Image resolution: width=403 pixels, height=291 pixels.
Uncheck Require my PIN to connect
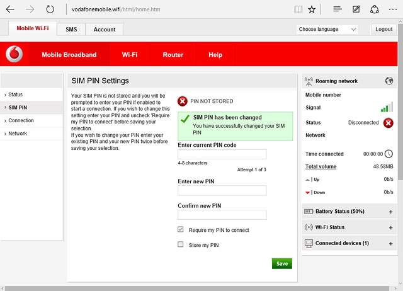[181, 230]
